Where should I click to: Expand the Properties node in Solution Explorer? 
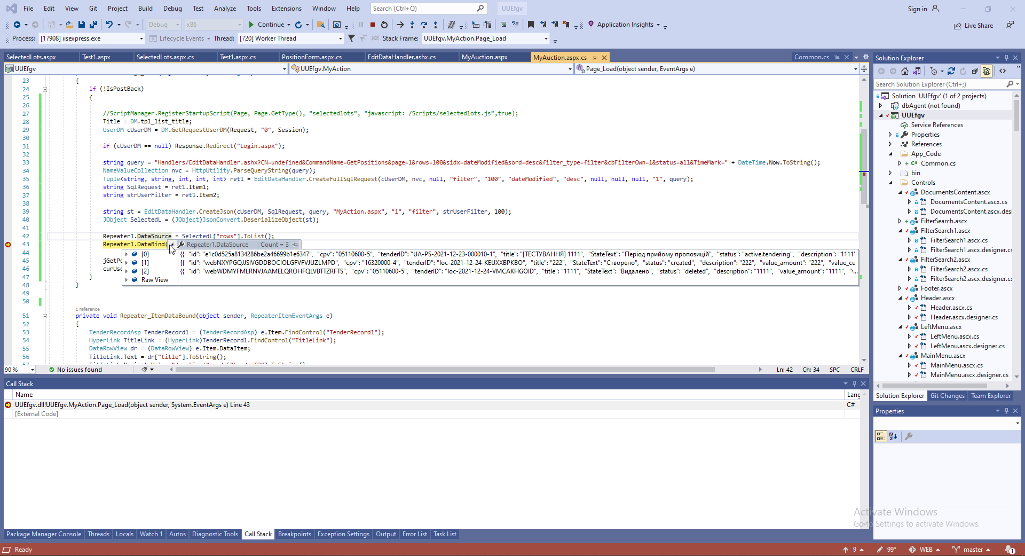pos(890,135)
